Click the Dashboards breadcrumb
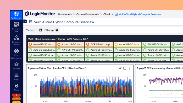 pyautogui.click(x=65, y=14)
